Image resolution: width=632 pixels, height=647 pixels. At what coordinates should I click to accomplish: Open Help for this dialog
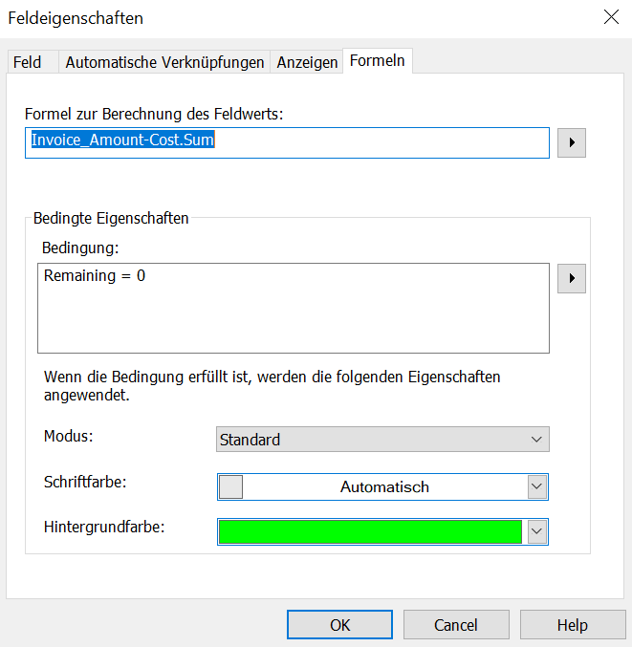pos(573,625)
